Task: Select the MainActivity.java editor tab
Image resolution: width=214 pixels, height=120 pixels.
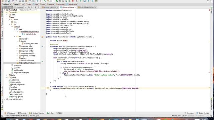Action: coord(68,7)
